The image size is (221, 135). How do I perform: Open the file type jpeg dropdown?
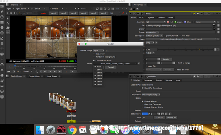(x=150, y=42)
